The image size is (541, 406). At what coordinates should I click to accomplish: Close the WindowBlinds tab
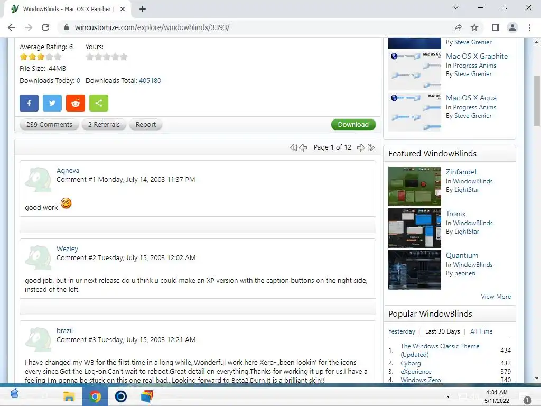(123, 9)
